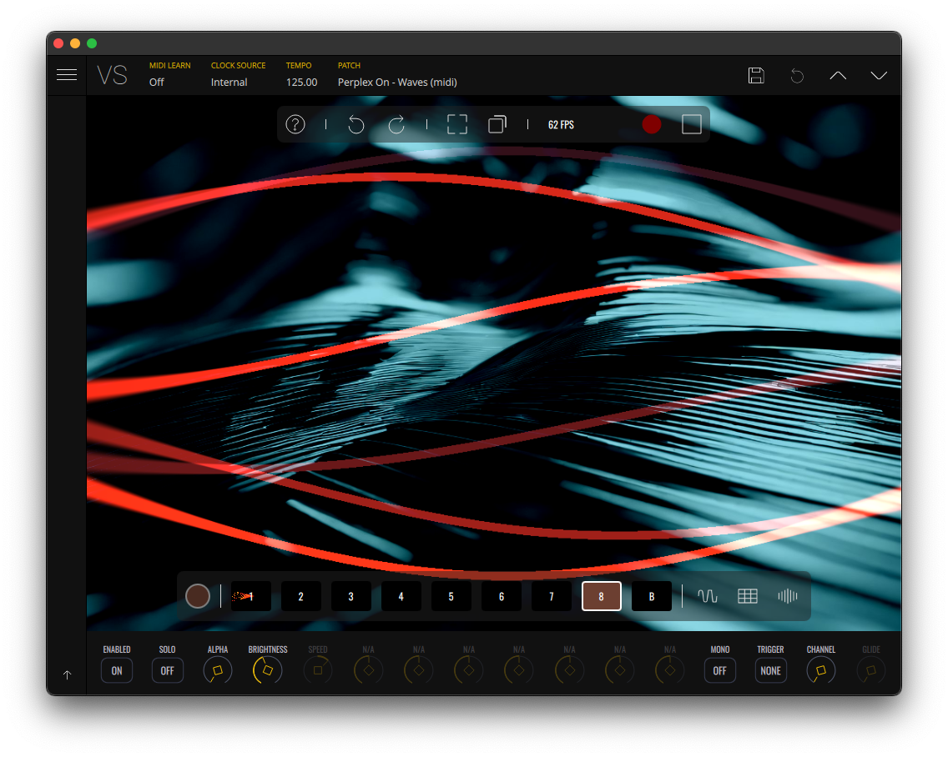This screenshot has width=948, height=757.
Task: Enter fullscreen with the expand frame icon
Action: (457, 124)
